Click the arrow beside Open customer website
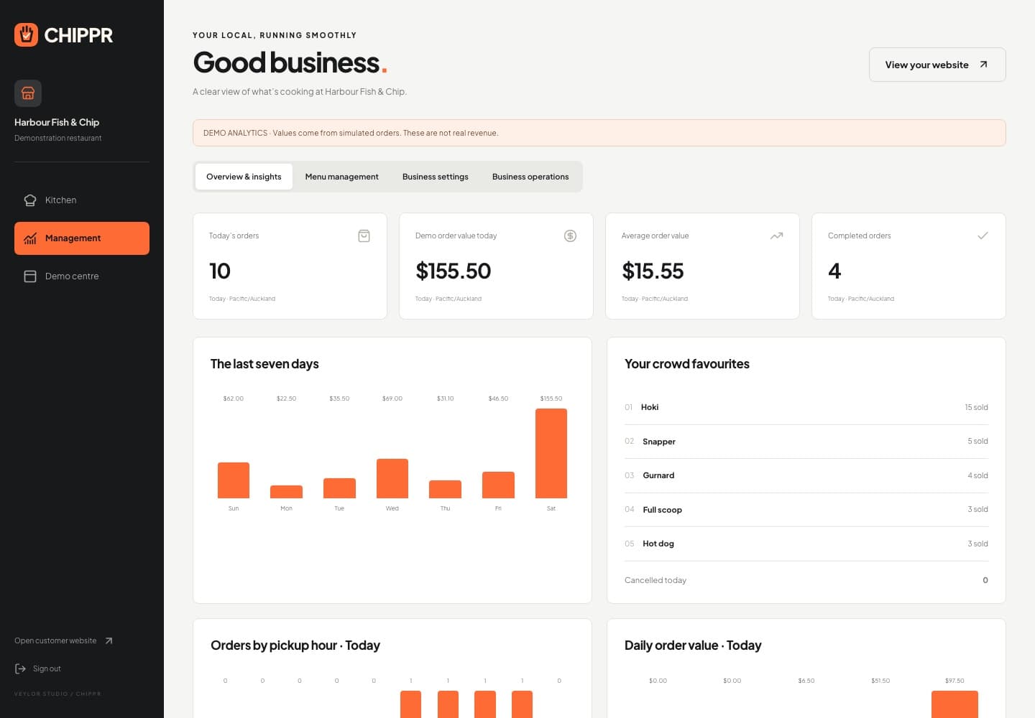The image size is (1035, 718). (109, 640)
